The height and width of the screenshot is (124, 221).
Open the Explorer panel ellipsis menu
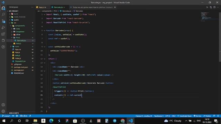(32, 7)
